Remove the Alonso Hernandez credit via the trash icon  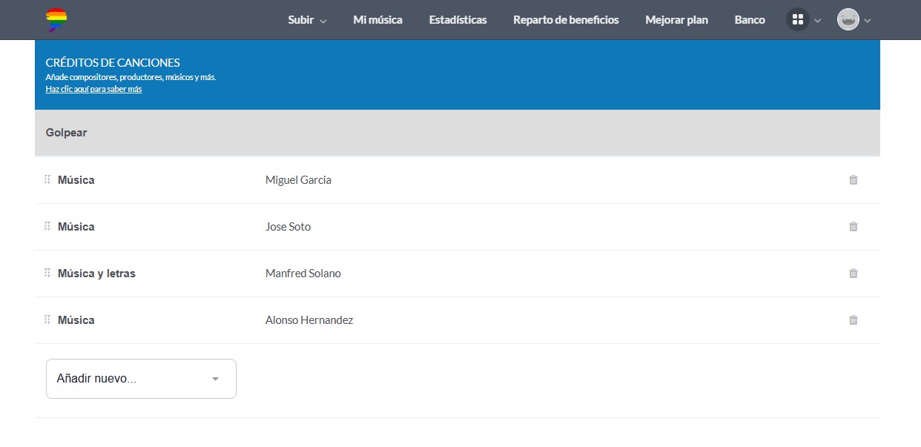pyautogui.click(x=853, y=320)
